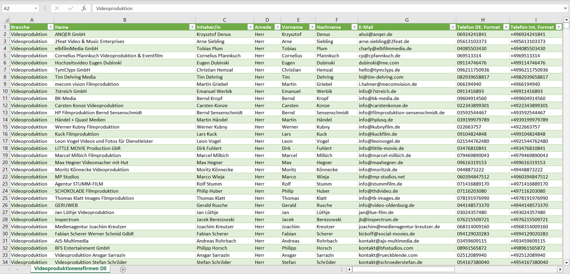The height and width of the screenshot is (274, 570).
Task: Select the Videoproduktionensfirmen DE sheet tab
Action: [70, 269]
